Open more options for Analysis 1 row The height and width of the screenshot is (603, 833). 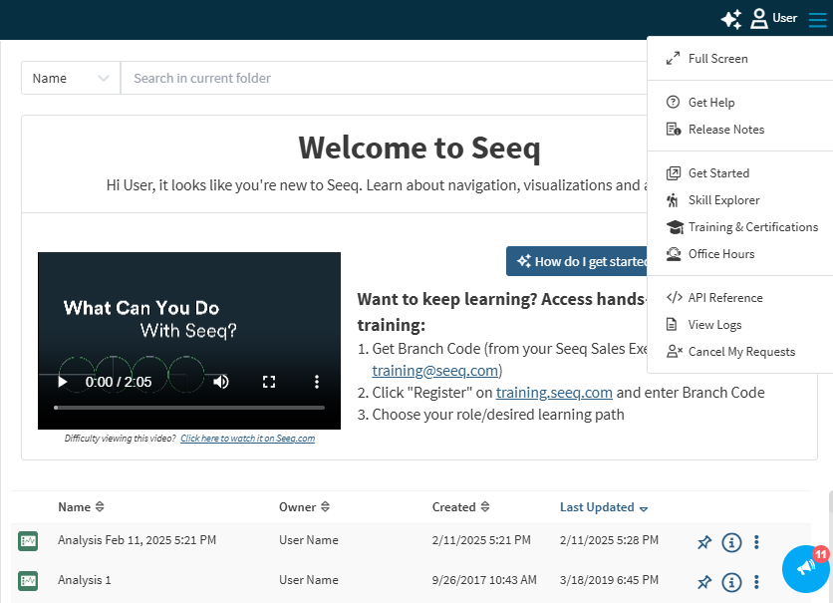756,582
